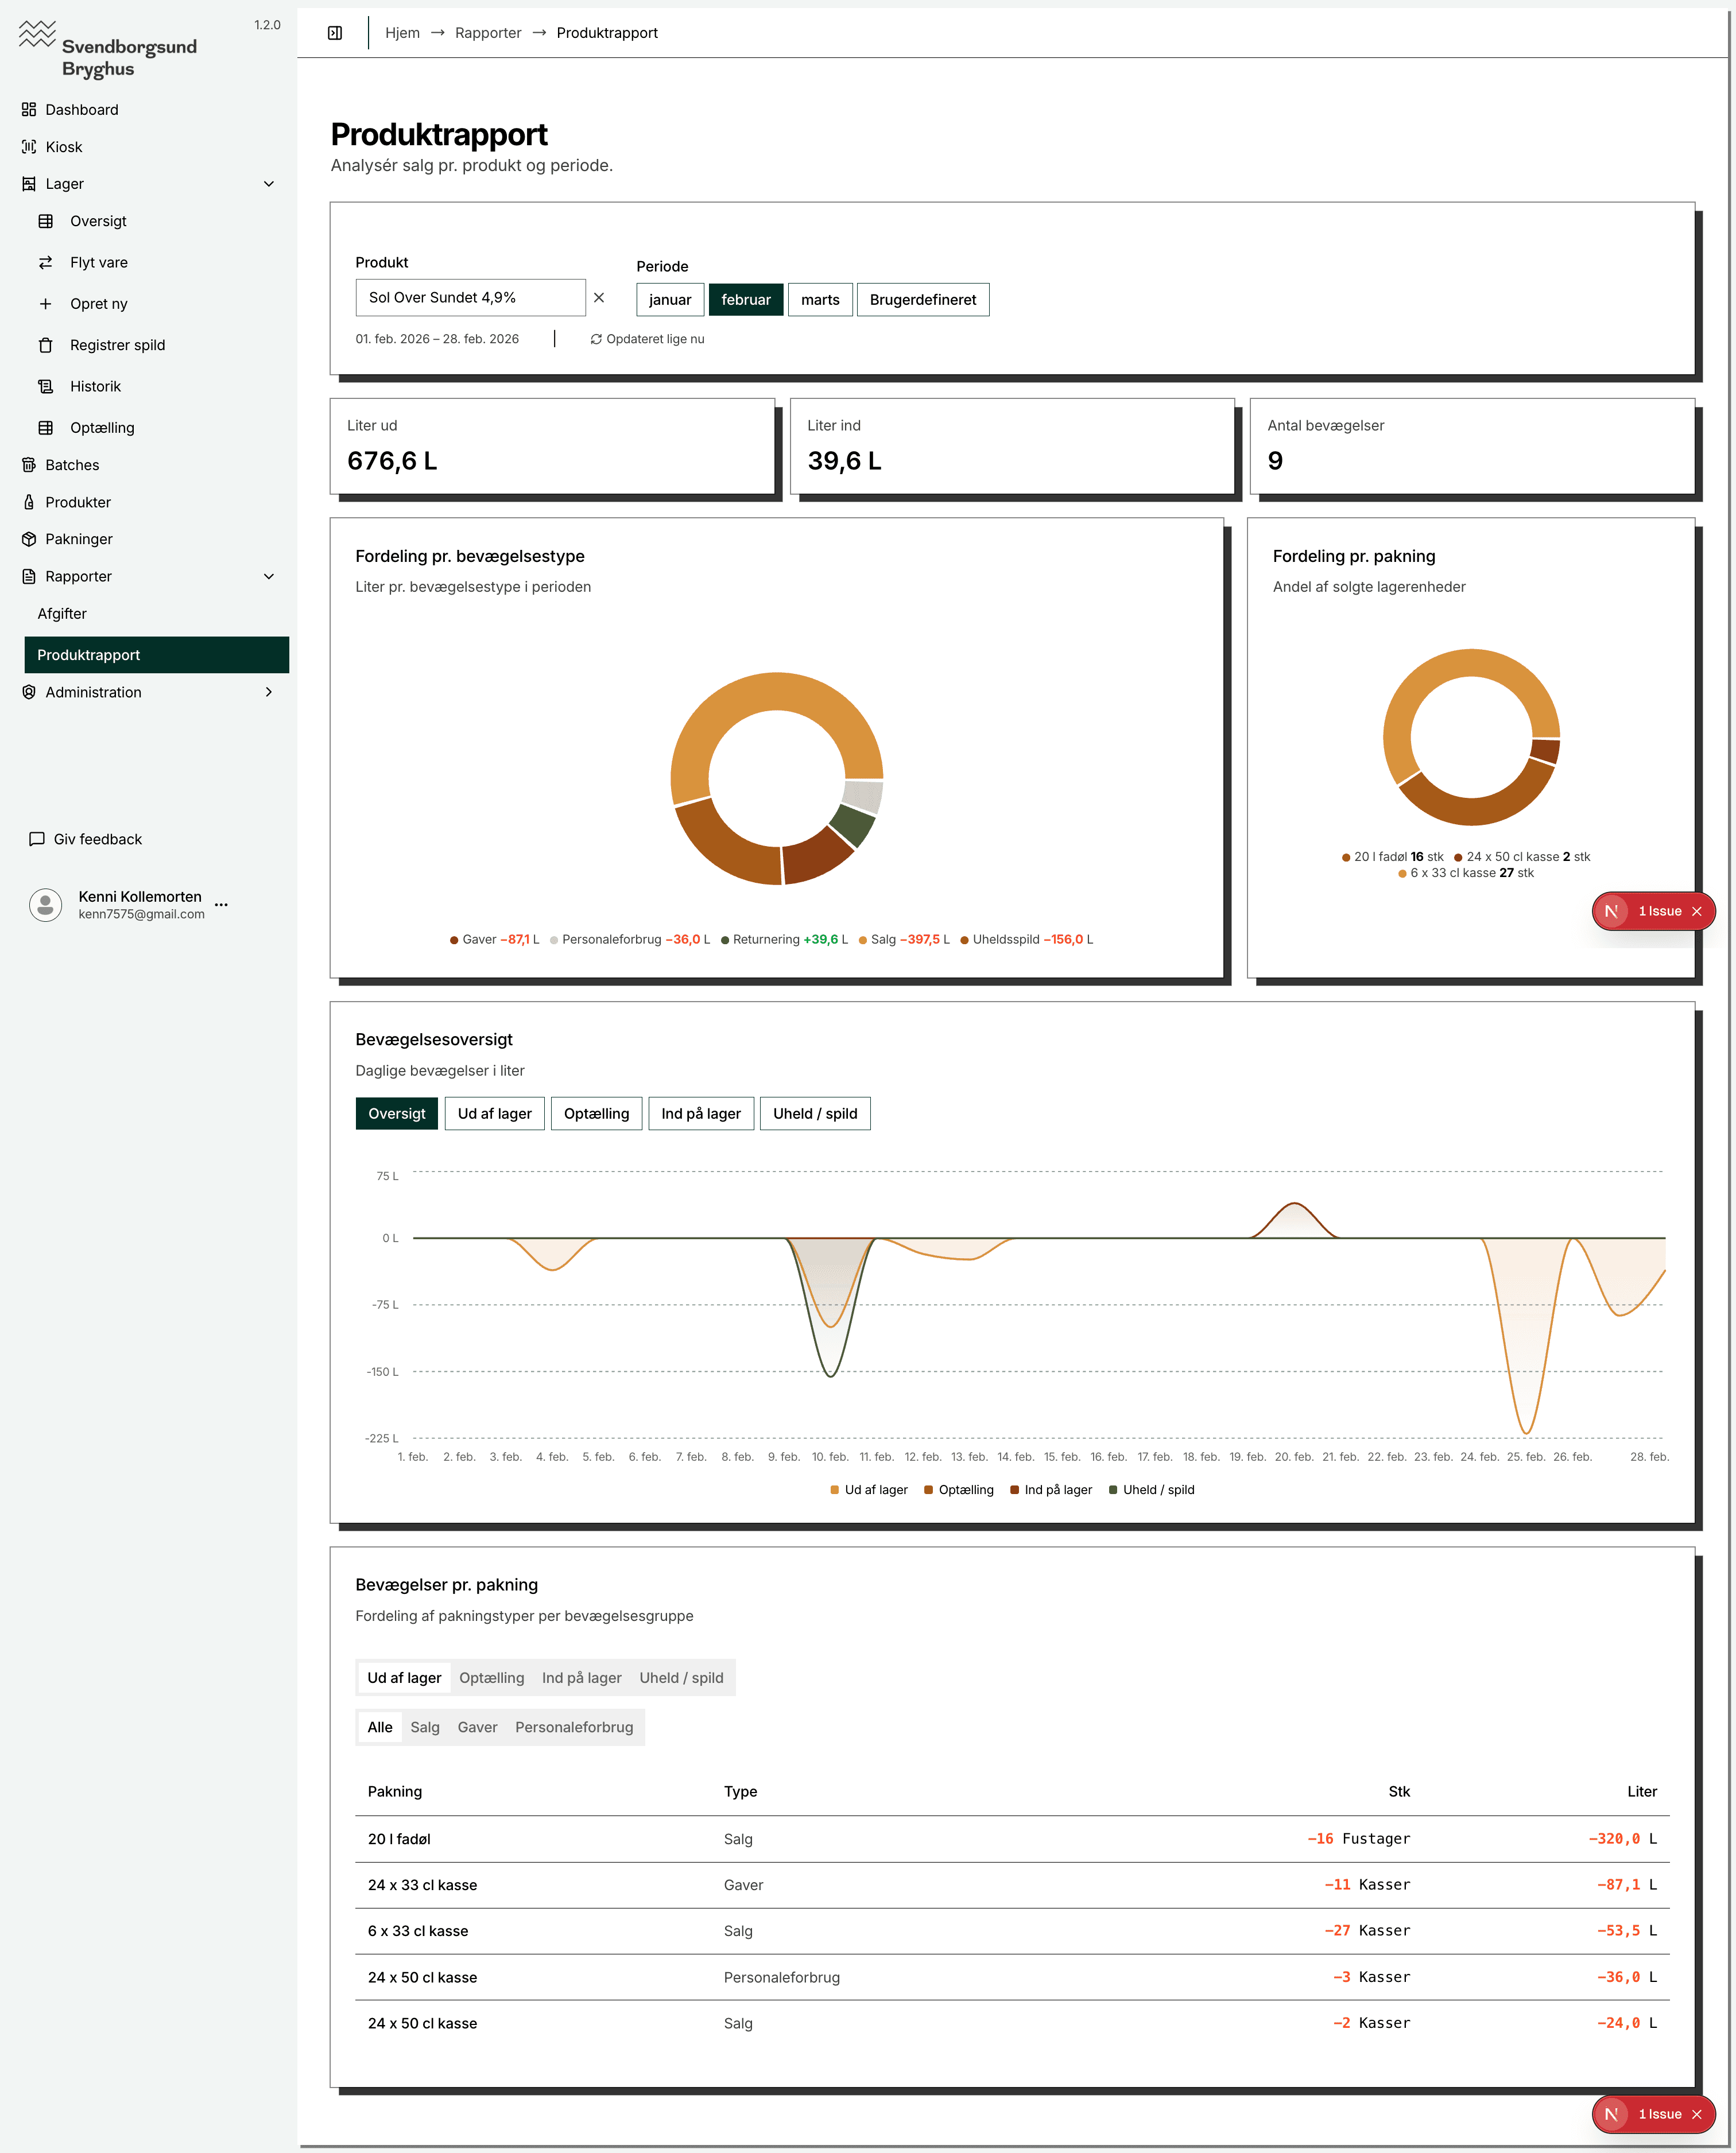Click the Registrer spild trash icon

point(46,345)
